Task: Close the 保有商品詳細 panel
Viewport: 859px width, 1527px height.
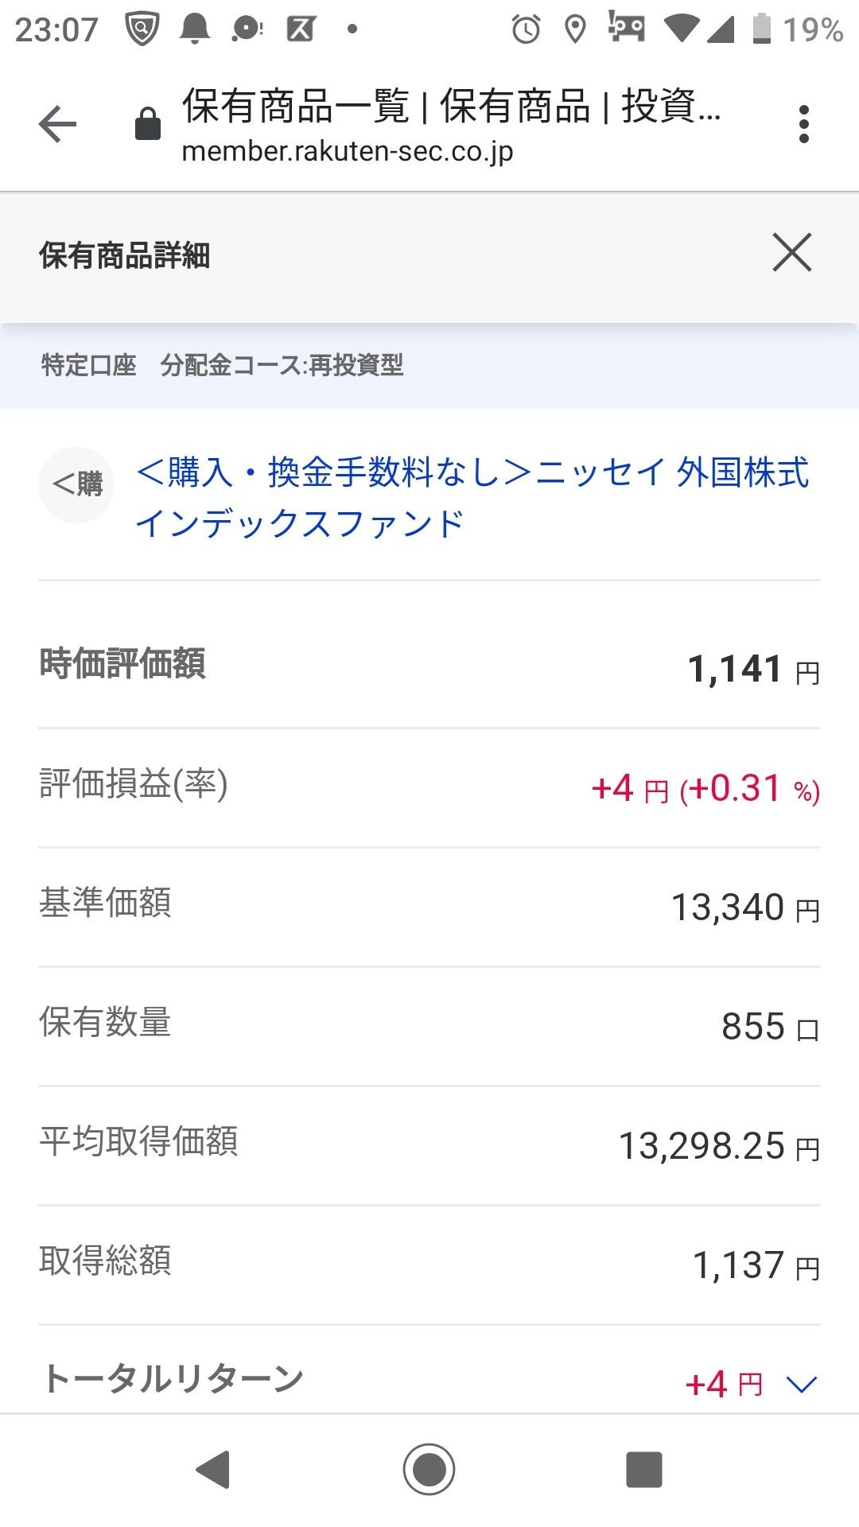Action: [791, 253]
